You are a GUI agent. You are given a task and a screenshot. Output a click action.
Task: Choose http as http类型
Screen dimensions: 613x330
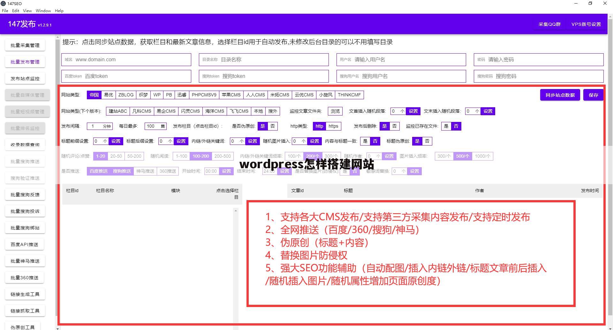coord(319,126)
